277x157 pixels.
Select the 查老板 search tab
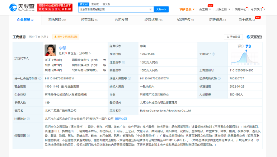pos(95,4)
